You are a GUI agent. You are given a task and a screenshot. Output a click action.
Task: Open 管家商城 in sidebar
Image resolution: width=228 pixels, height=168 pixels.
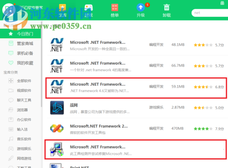[25, 44]
